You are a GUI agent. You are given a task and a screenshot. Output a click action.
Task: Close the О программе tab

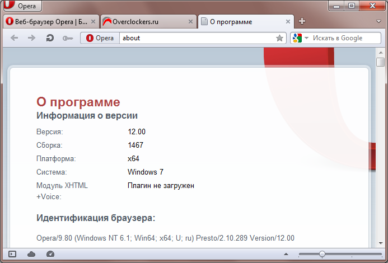tap(288, 22)
